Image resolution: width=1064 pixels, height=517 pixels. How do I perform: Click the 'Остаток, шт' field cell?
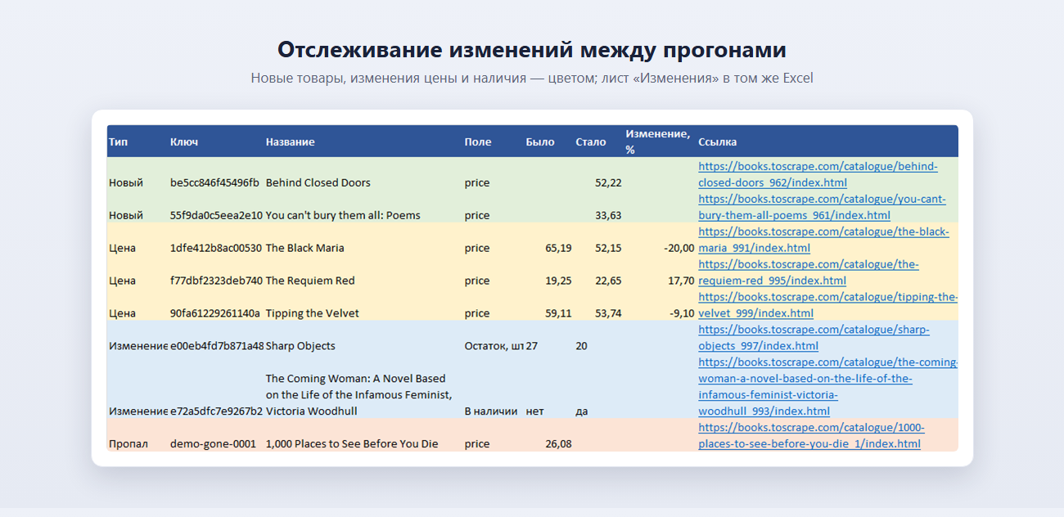coord(494,346)
